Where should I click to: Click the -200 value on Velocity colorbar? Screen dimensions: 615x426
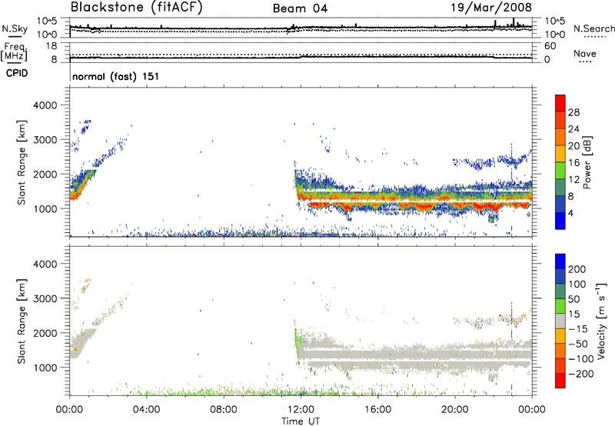(x=581, y=374)
